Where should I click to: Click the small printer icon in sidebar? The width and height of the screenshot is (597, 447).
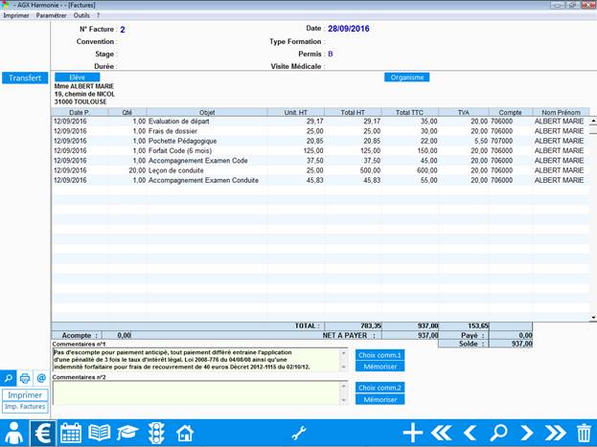tap(25, 378)
